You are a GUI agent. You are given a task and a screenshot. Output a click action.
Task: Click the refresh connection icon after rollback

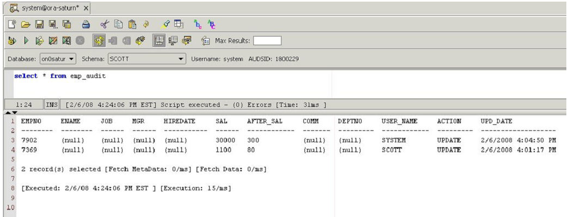coord(140,41)
